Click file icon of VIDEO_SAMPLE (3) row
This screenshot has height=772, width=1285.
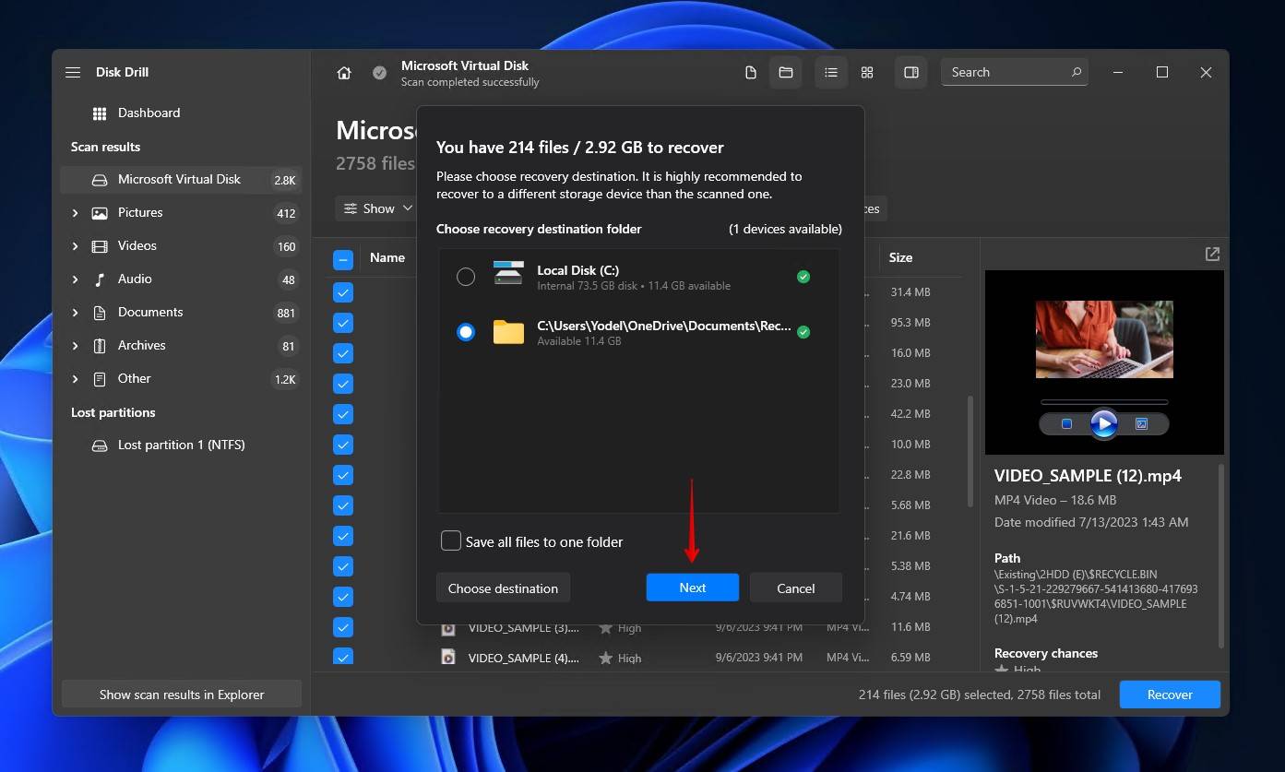pyautogui.click(x=448, y=628)
